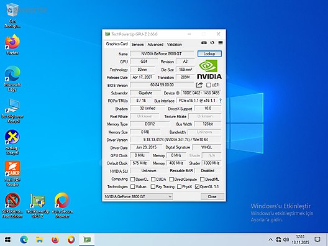328x246 pixels.
Task: Minimize the GPU-Z window
Action: (189, 34)
